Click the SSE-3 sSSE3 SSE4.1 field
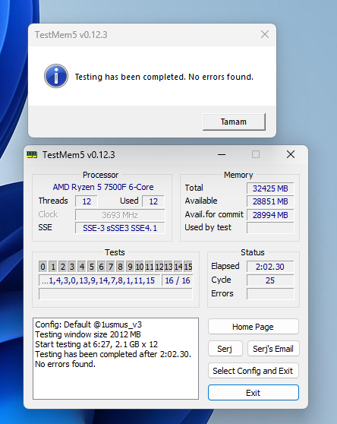The width and height of the screenshot is (337, 424). tap(120, 228)
